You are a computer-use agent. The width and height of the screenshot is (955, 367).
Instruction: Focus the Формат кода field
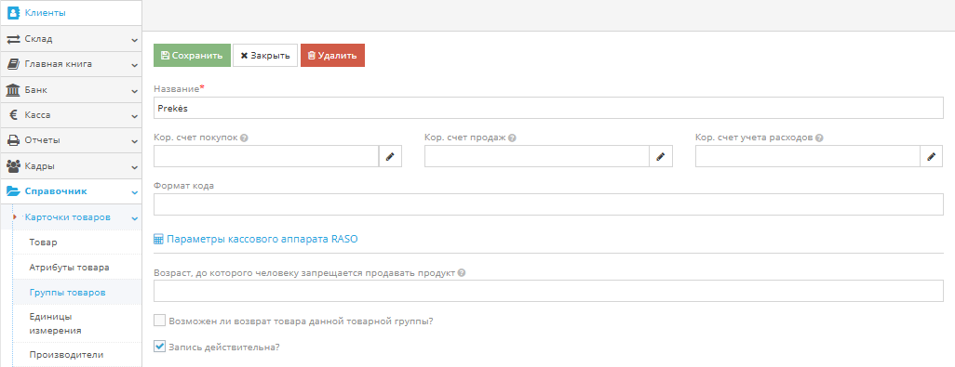[x=548, y=204]
